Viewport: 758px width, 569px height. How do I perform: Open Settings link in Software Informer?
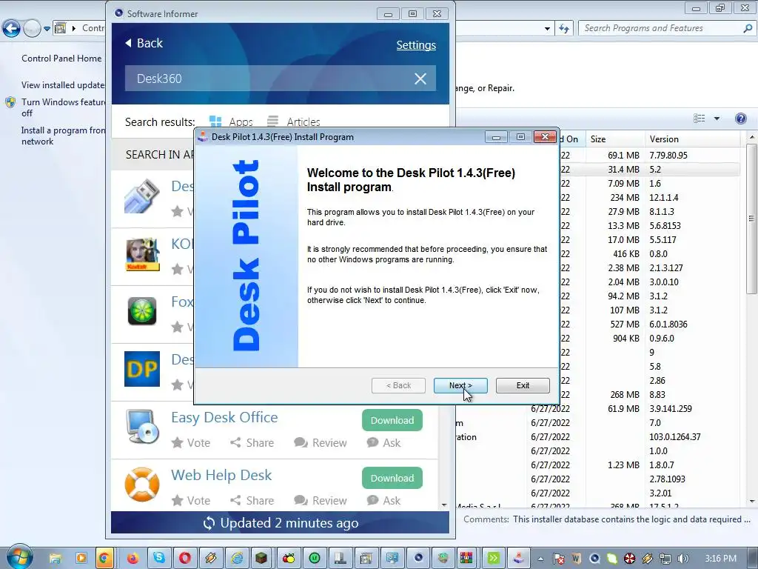point(416,45)
